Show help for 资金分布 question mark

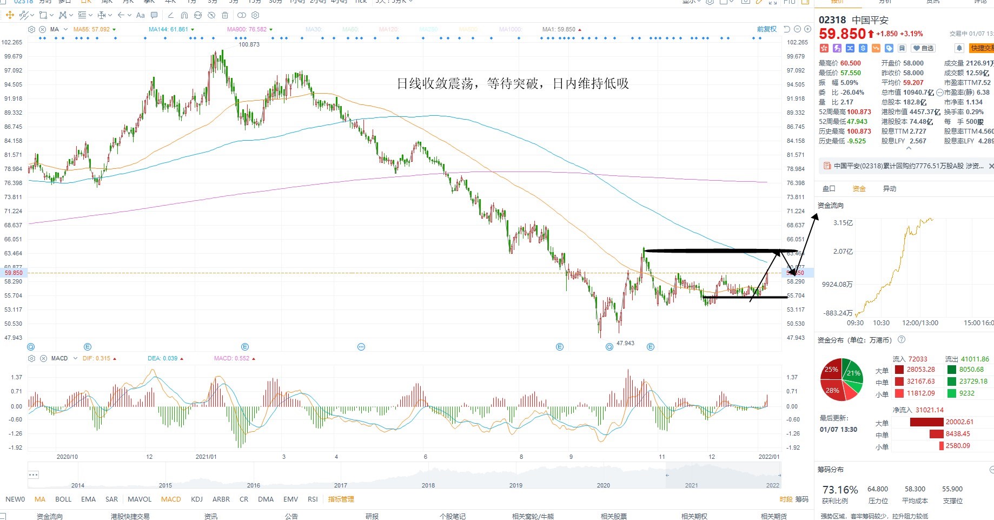(x=902, y=339)
